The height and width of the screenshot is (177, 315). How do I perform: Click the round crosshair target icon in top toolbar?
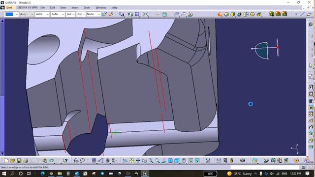tap(252, 14)
